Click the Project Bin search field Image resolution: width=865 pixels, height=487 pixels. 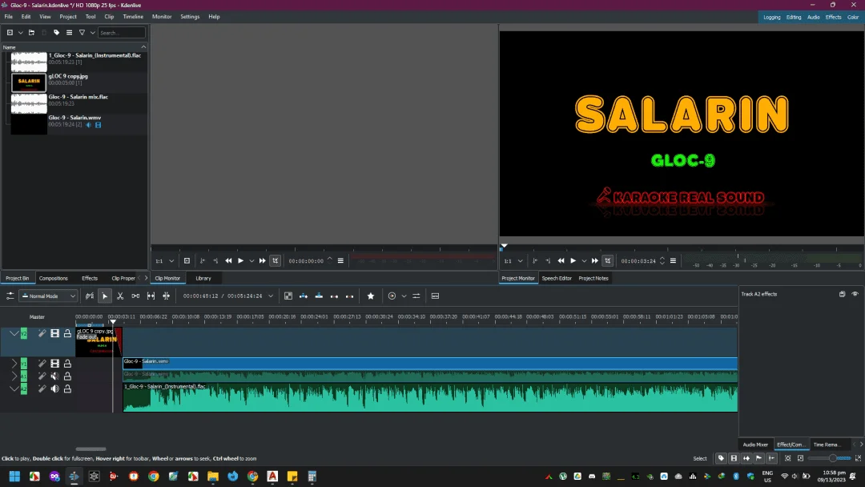[122, 33]
